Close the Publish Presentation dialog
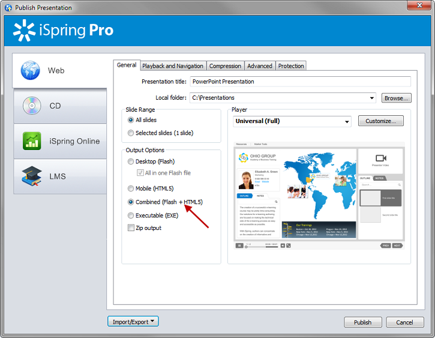The image size is (435, 338). point(419,5)
